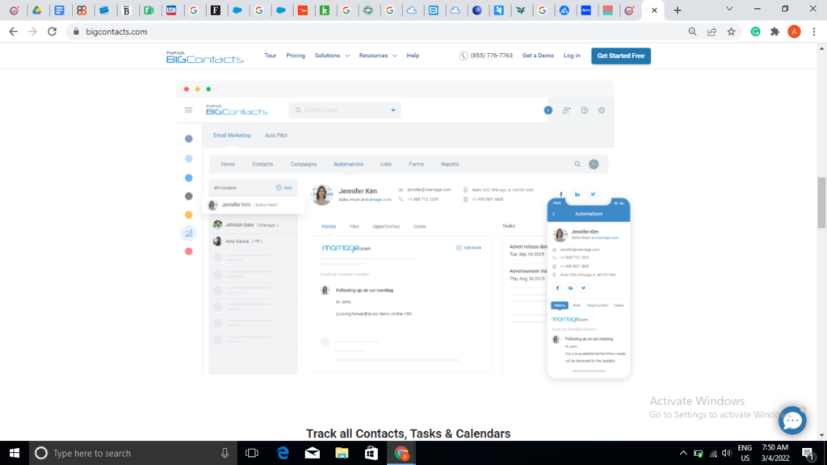Open the volume control tray icon
The width and height of the screenshot is (827, 465).
(727, 454)
